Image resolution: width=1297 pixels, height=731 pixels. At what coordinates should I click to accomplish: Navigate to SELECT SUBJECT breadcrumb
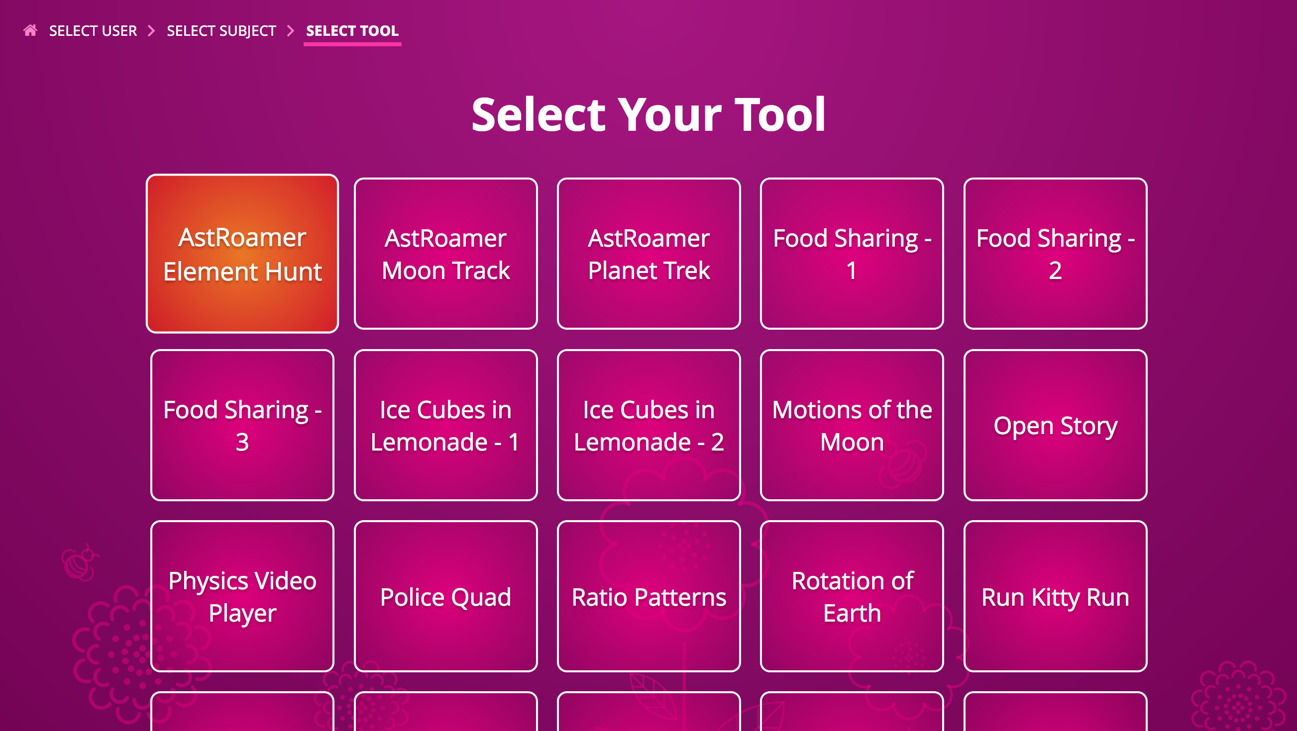[x=221, y=30]
